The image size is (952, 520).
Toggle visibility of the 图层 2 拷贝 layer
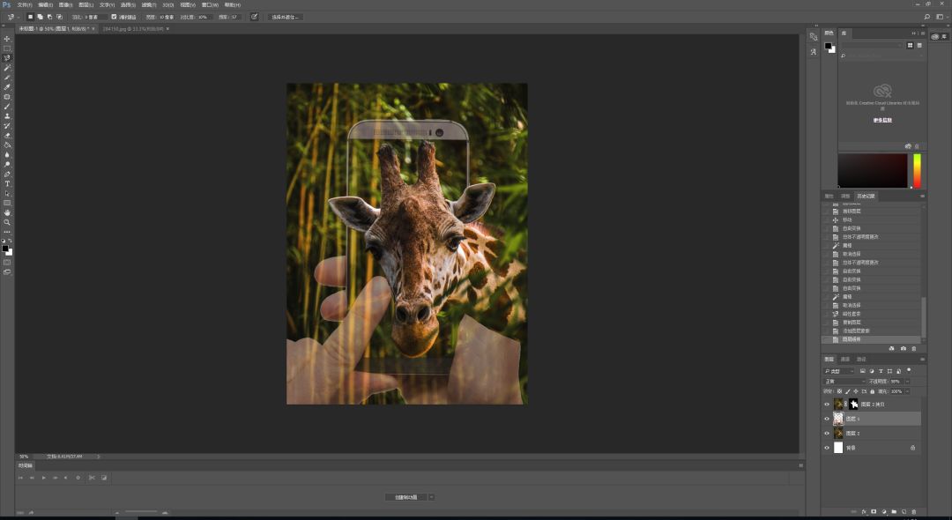[827, 404]
